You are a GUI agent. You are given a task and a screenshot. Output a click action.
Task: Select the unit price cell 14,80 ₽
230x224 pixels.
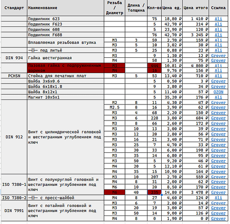click(172, 192)
